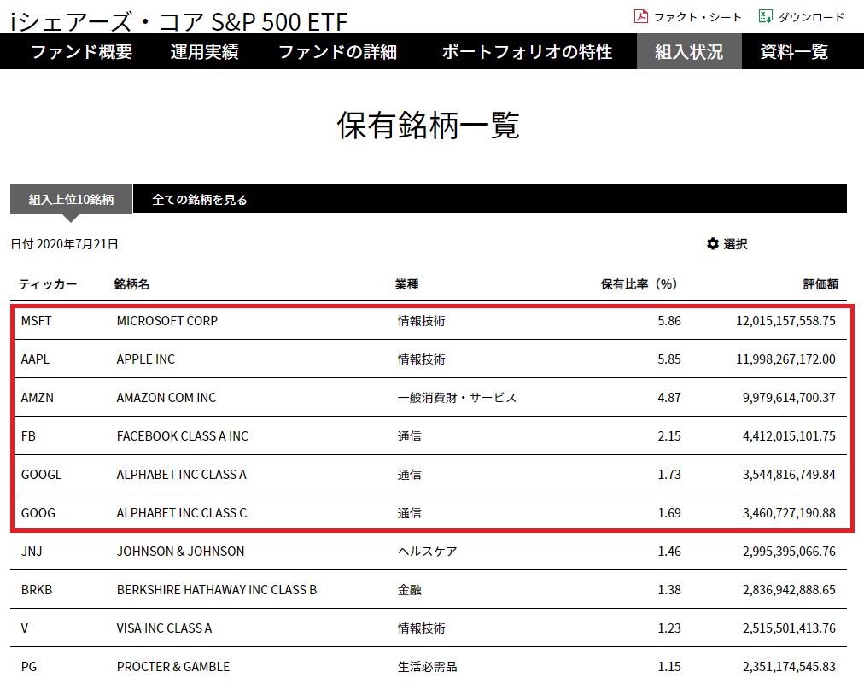Click the ファクト・シート link
Screen dimensions: 864x689
[x=698, y=17]
